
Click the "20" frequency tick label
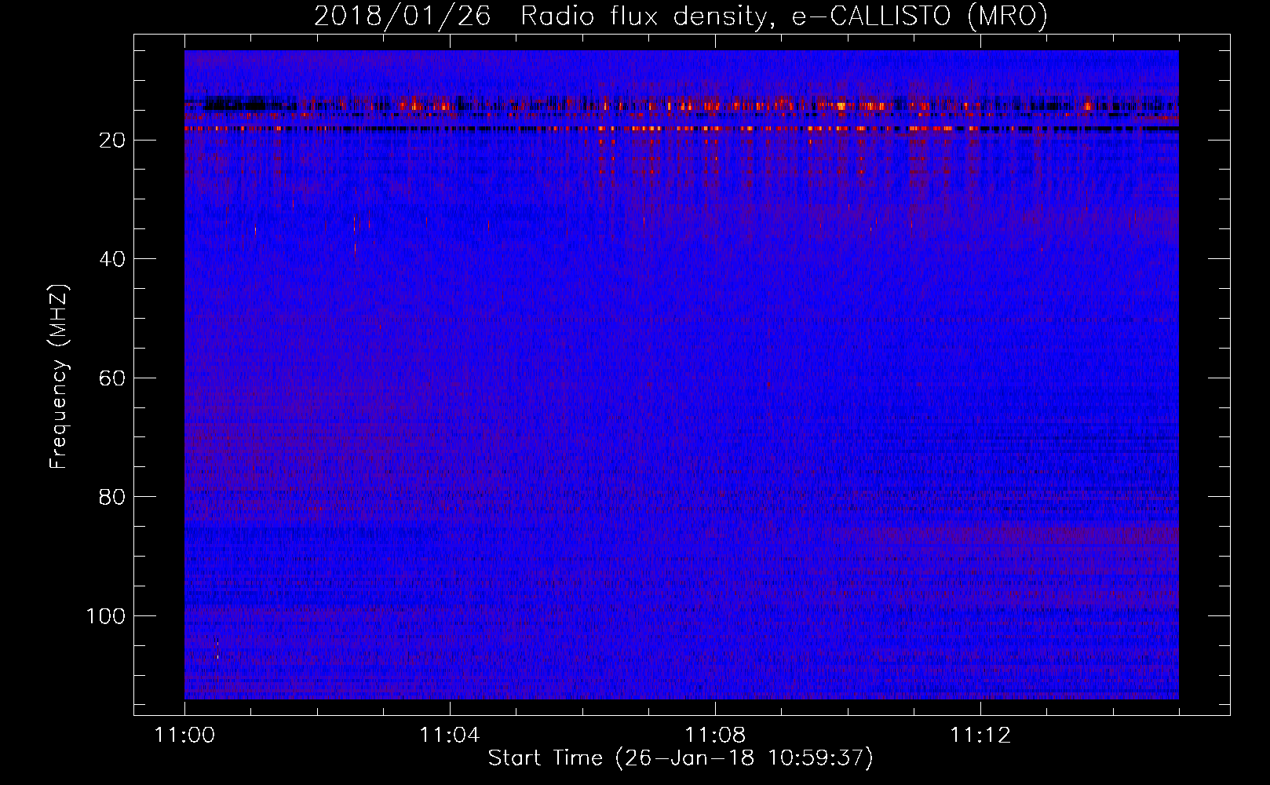(x=113, y=141)
